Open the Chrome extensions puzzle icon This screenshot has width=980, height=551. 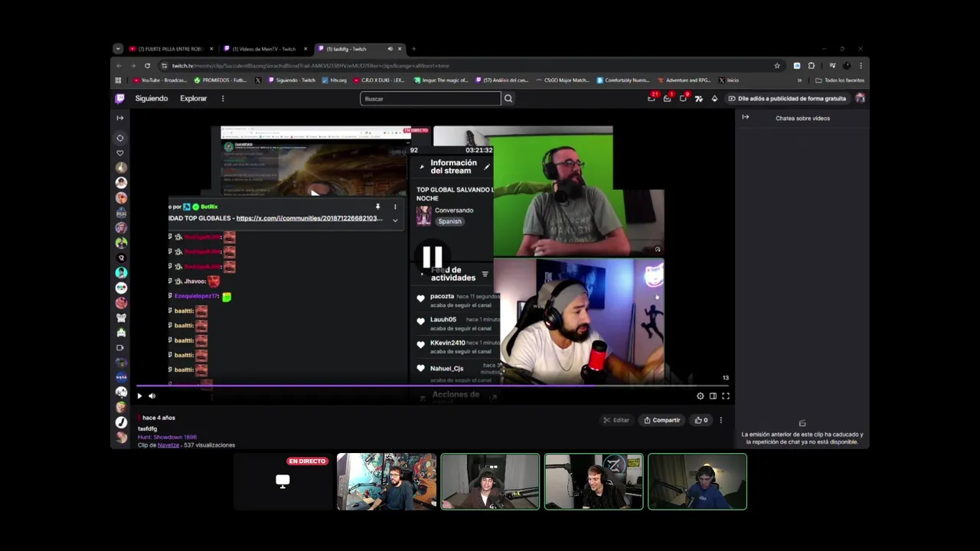(812, 66)
